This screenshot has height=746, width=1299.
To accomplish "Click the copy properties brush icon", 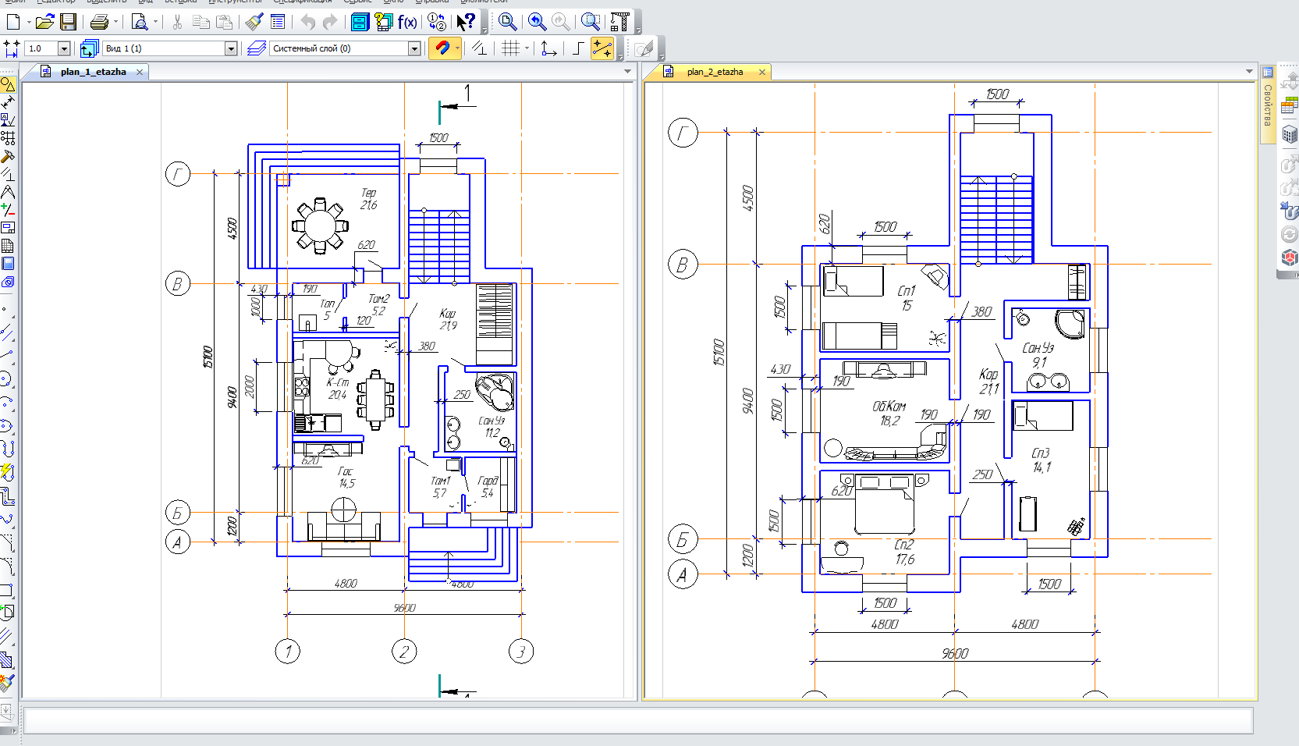I will pos(254,22).
